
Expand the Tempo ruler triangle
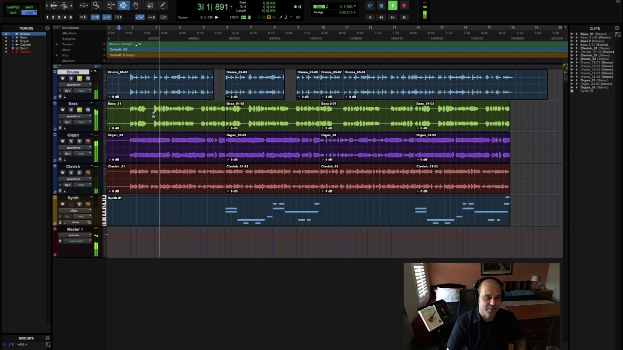point(56,44)
